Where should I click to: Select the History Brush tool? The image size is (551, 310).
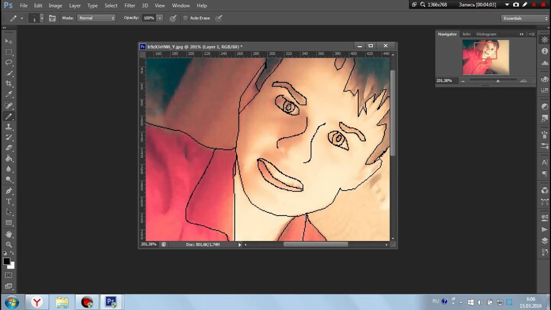point(9,138)
